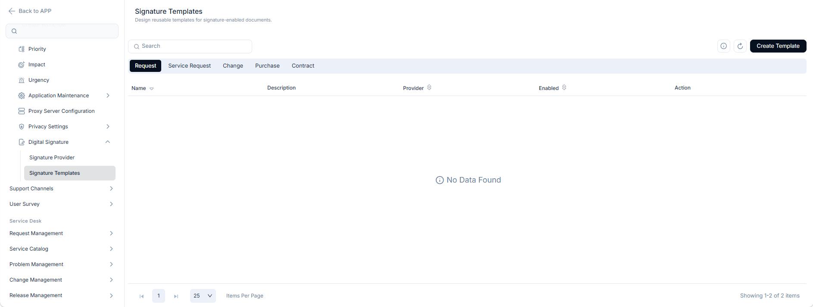
Task: Click magnifier icon in templates search
Action: 137,47
